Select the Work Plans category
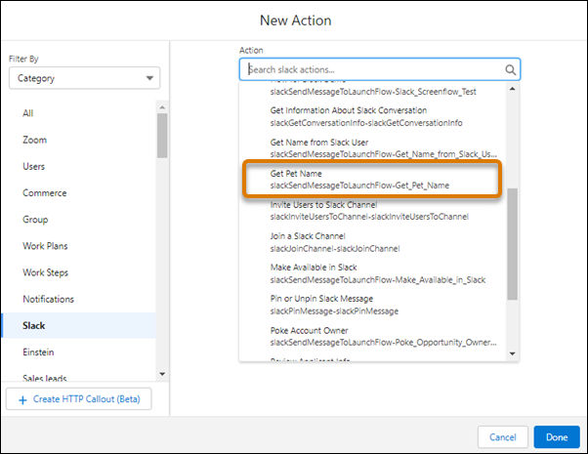This screenshot has width=588, height=454. (x=78, y=246)
